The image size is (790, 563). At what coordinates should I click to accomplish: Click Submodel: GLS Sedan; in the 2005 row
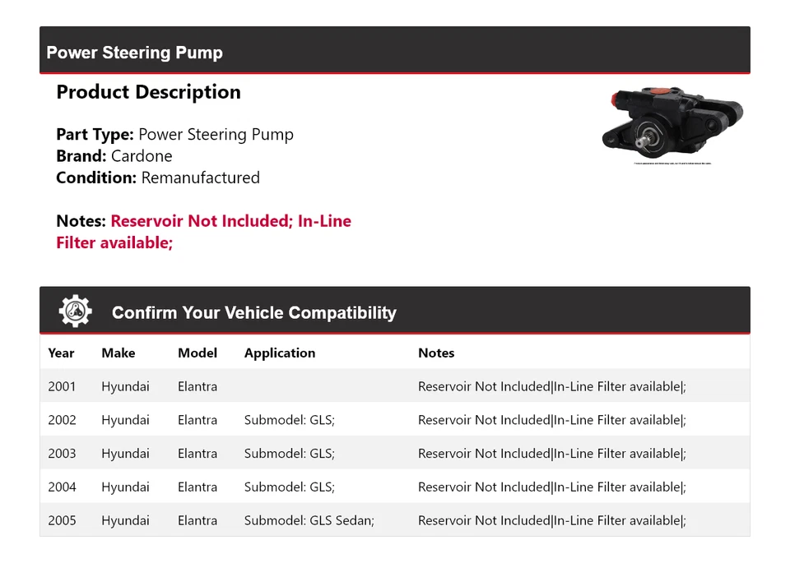(309, 520)
